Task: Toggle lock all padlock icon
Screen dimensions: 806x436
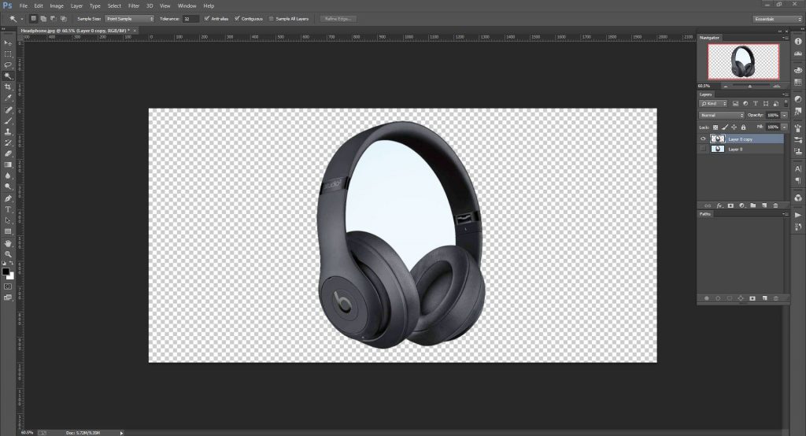Action: click(743, 127)
